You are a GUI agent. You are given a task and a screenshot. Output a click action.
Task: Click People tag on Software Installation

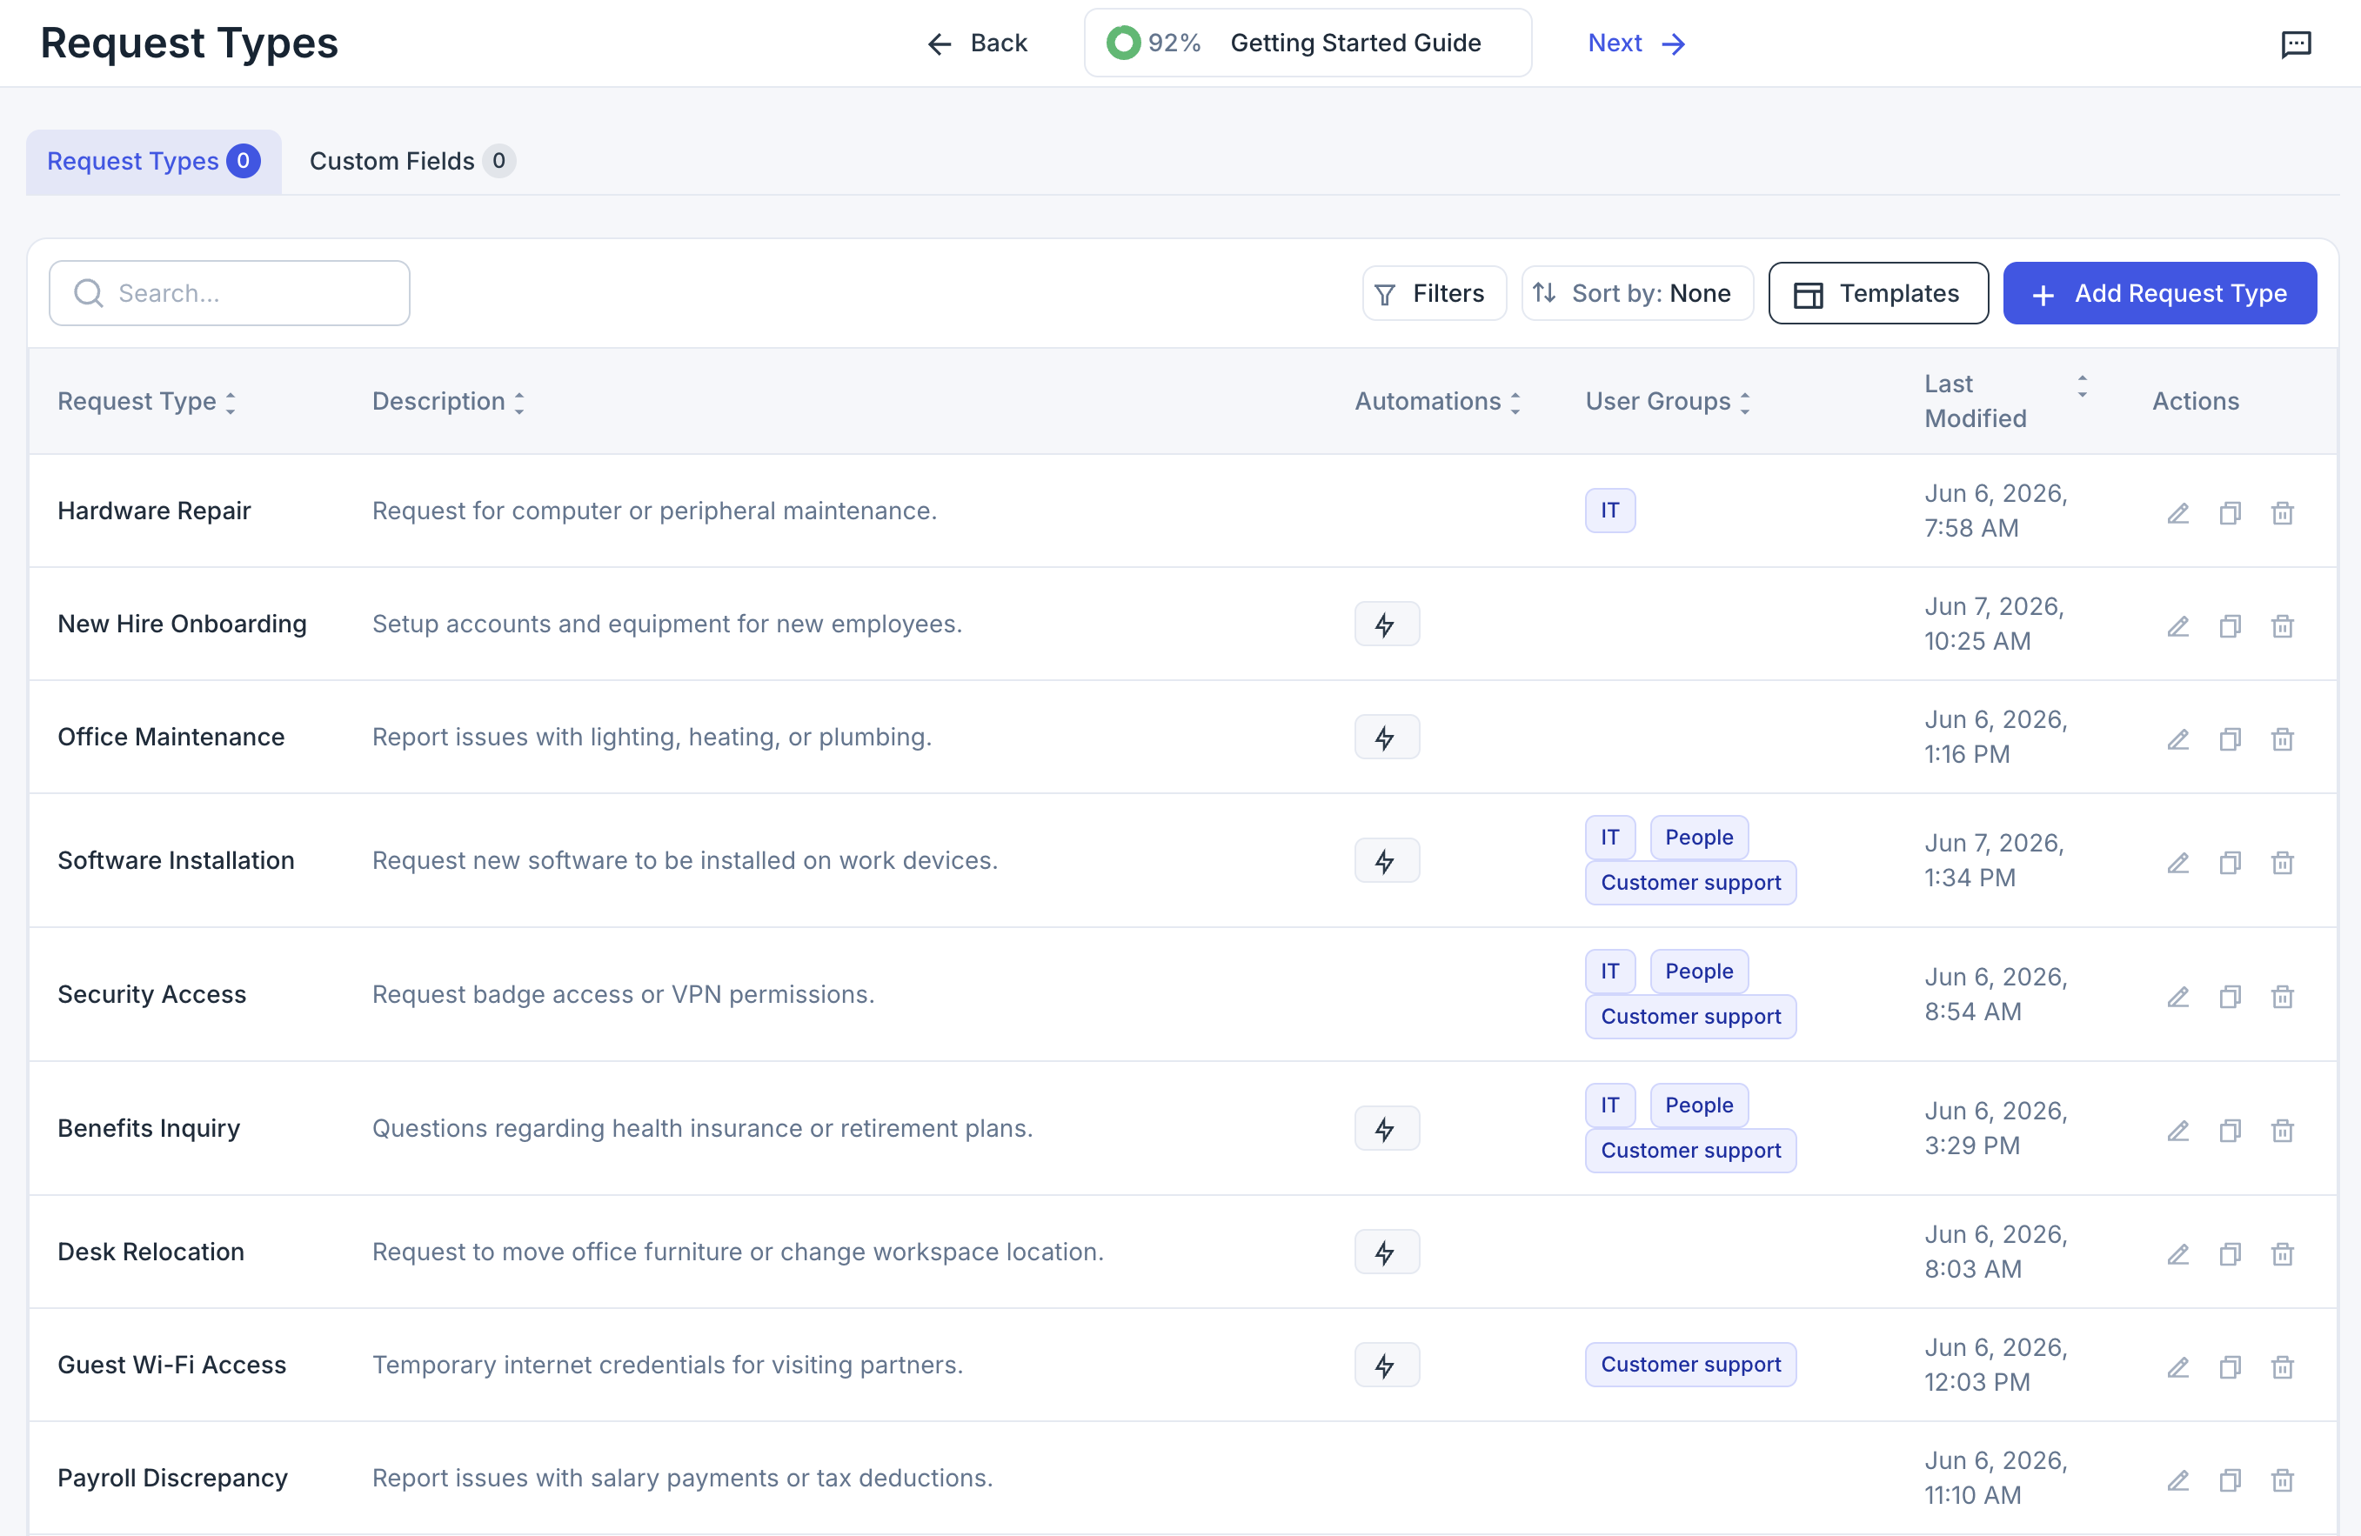[1698, 838]
